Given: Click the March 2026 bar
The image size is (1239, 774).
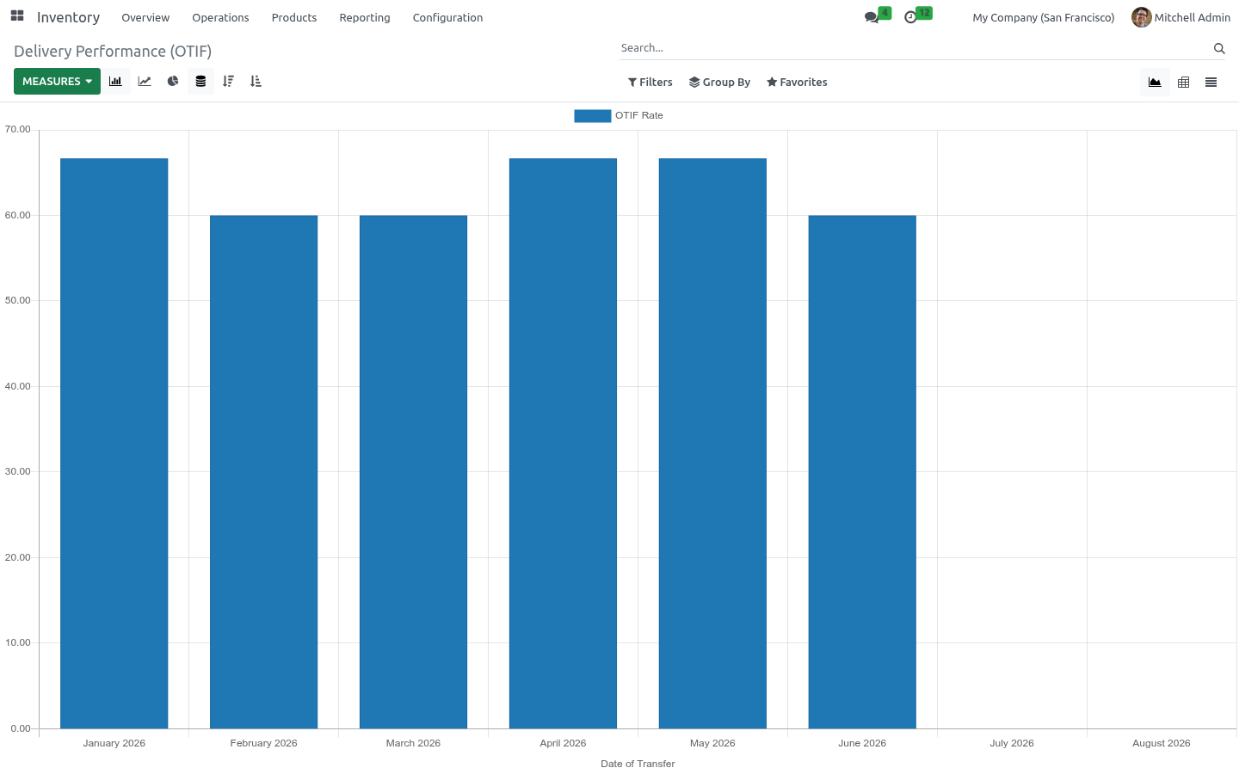Looking at the screenshot, I should coord(414,472).
